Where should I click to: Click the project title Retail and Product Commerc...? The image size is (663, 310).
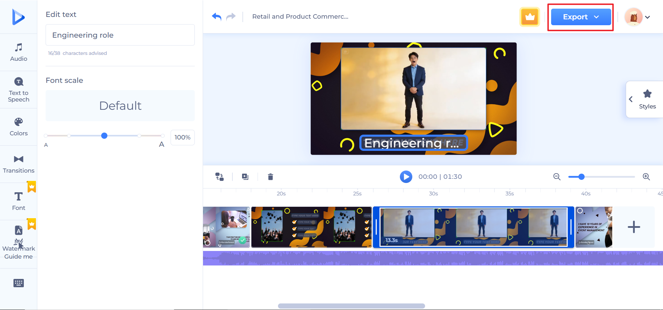(x=300, y=17)
